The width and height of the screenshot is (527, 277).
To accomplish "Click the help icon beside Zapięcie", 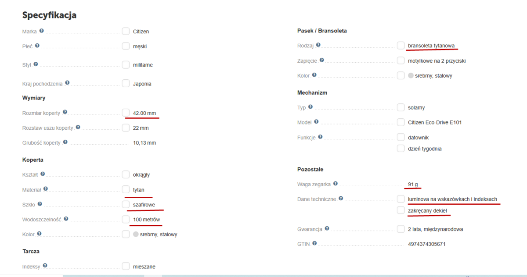I will pyautogui.click(x=322, y=60).
